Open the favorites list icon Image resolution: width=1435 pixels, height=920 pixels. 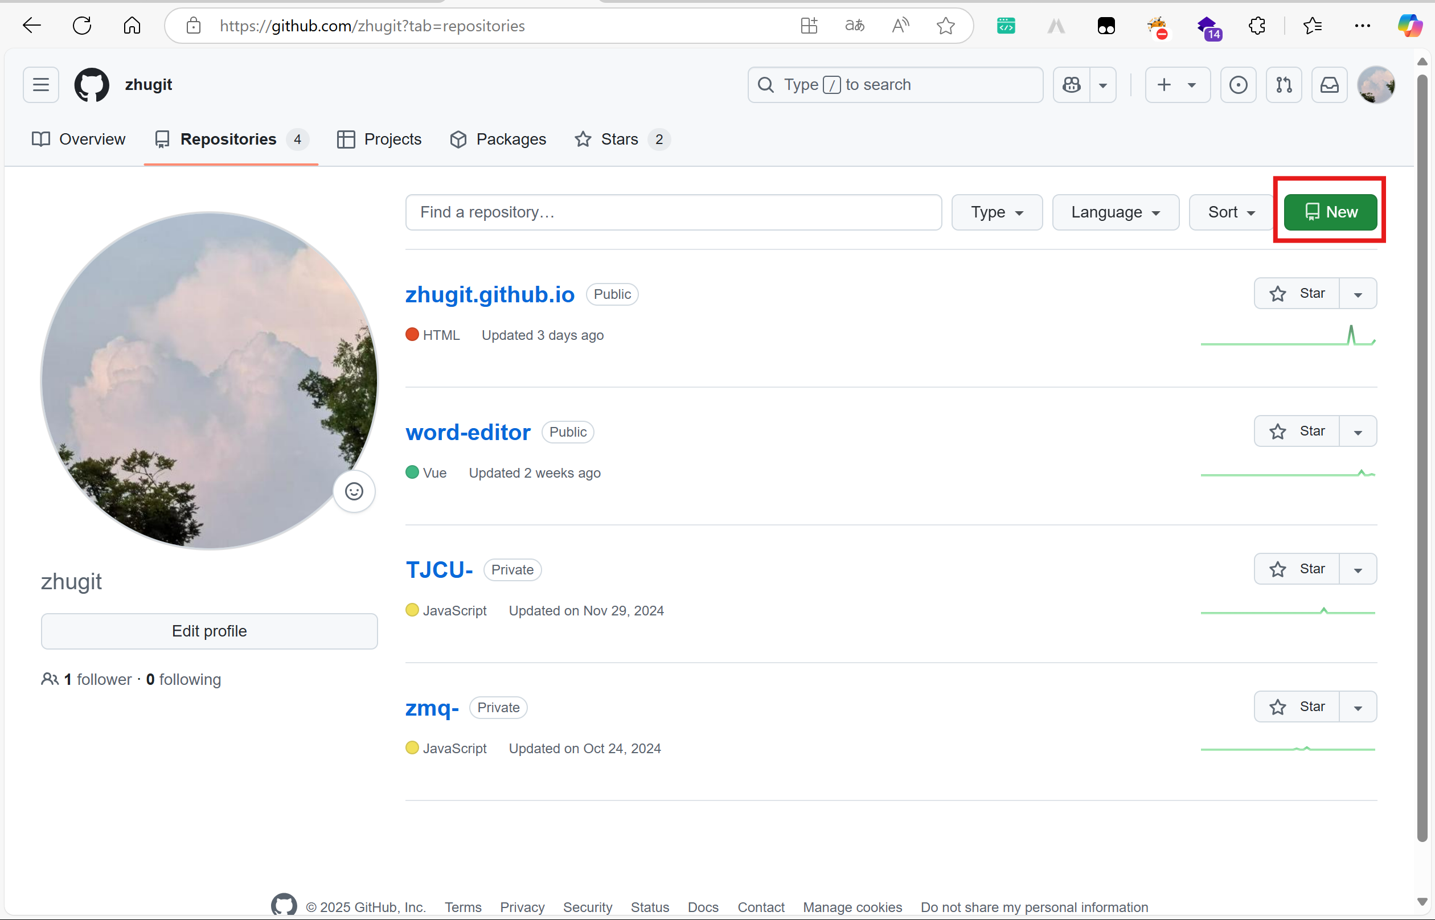[x=1313, y=26]
